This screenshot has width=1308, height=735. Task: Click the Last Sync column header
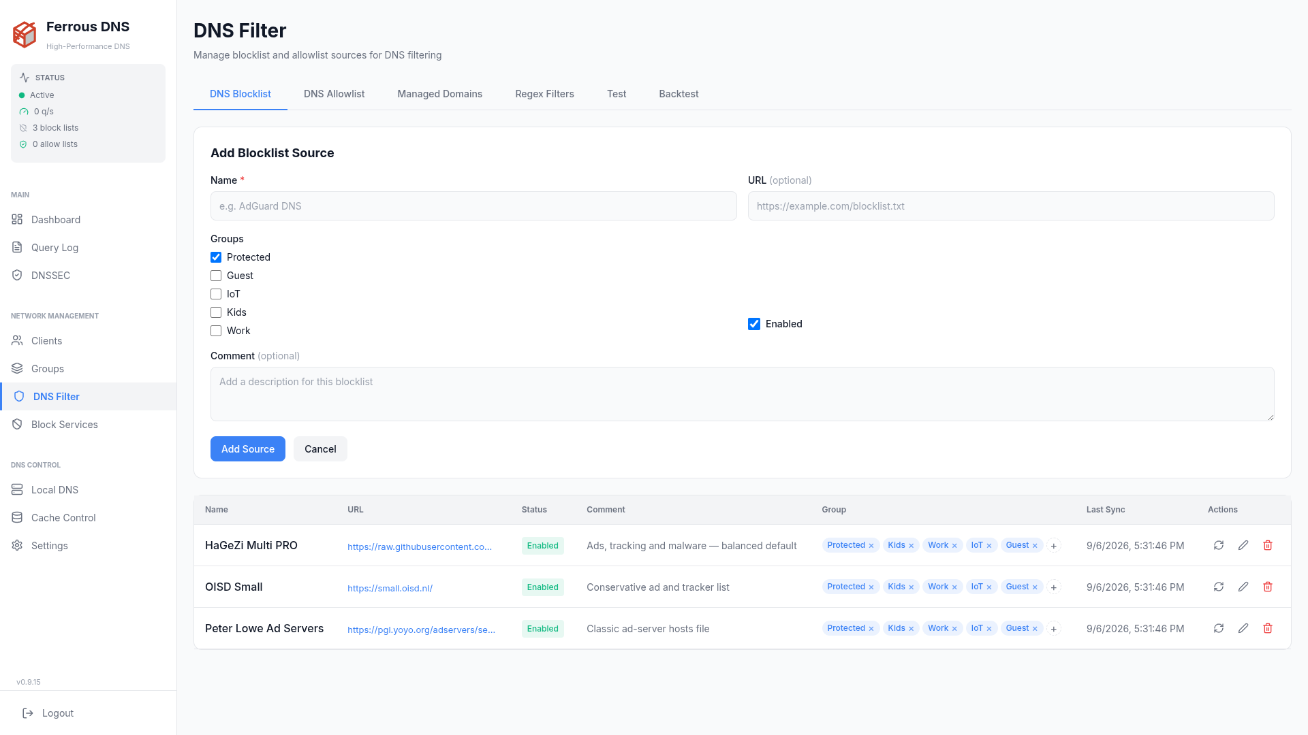pos(1106,510)
